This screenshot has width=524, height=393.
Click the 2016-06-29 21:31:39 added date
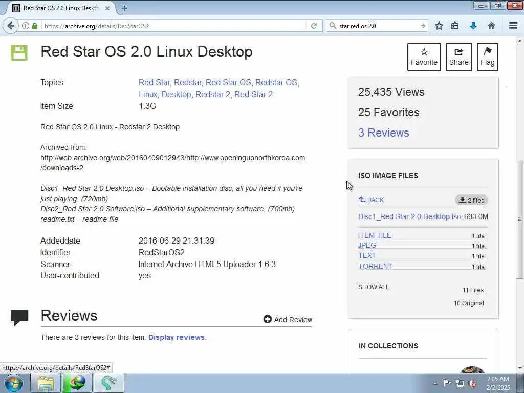[177, 241]
